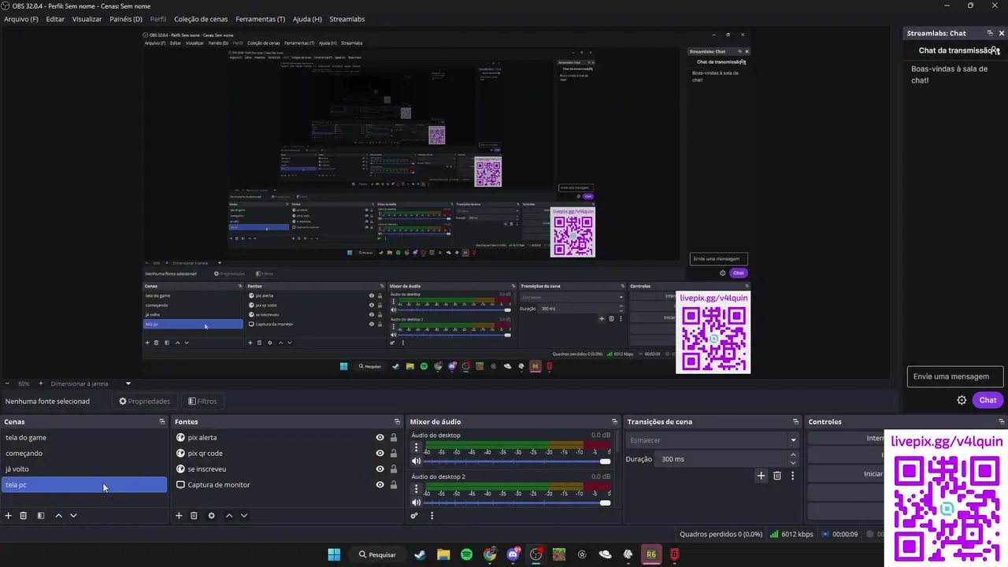Open the Esmaecer transition dropdown
This screenshot has height=567, width=1008.
713,440
